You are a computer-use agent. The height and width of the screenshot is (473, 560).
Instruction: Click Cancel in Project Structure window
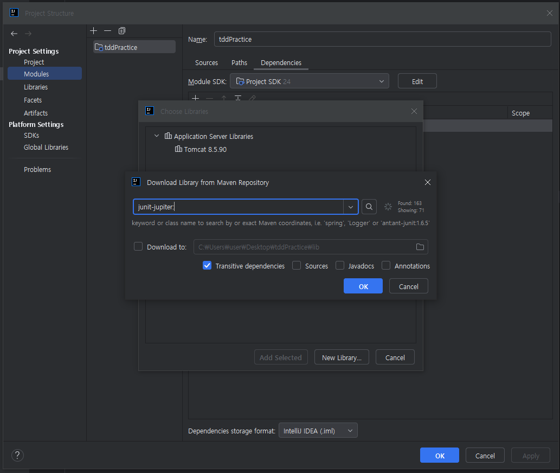(x=485, y=456)
